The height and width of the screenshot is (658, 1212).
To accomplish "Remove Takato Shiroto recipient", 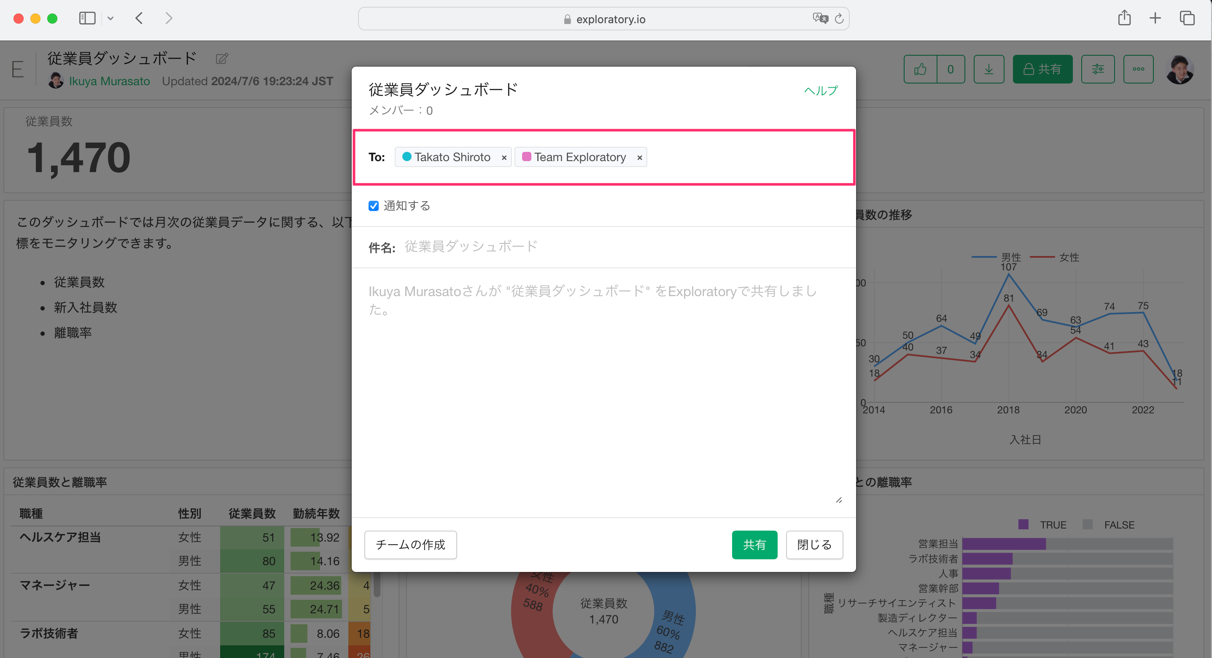I will tap(504, 158).
